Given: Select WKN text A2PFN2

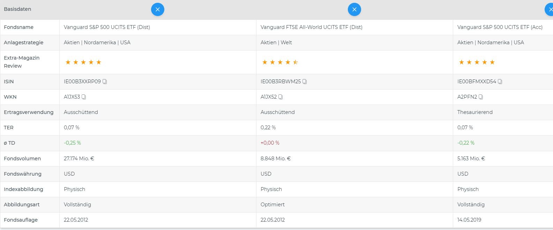Looking at the screenshot, I should coord(467,97).
